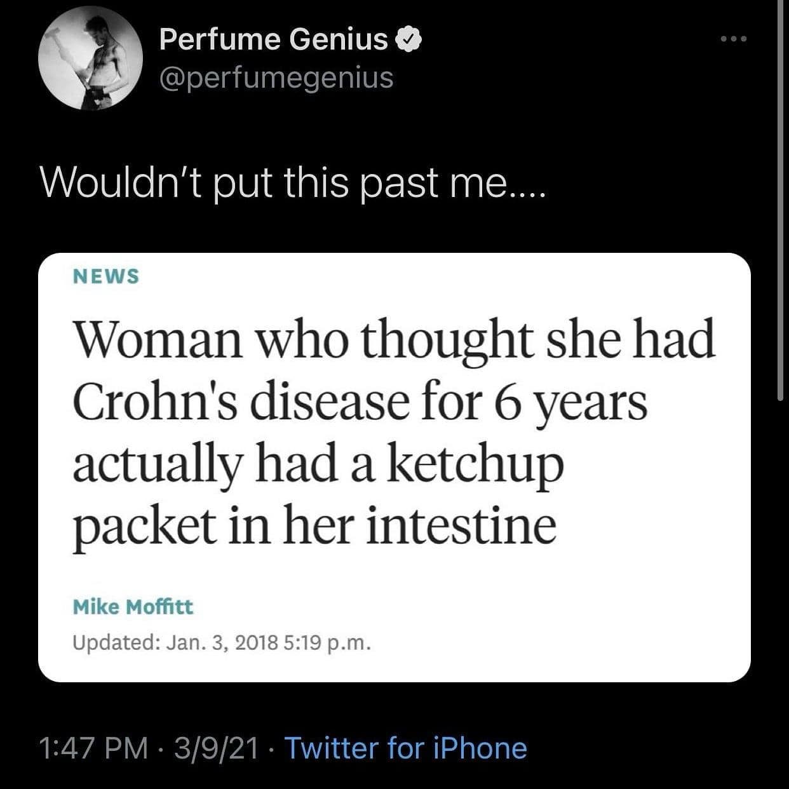Open author Mike Moffitt's byline link
This screenshot has height=789, width=789.
pos(133,607)
